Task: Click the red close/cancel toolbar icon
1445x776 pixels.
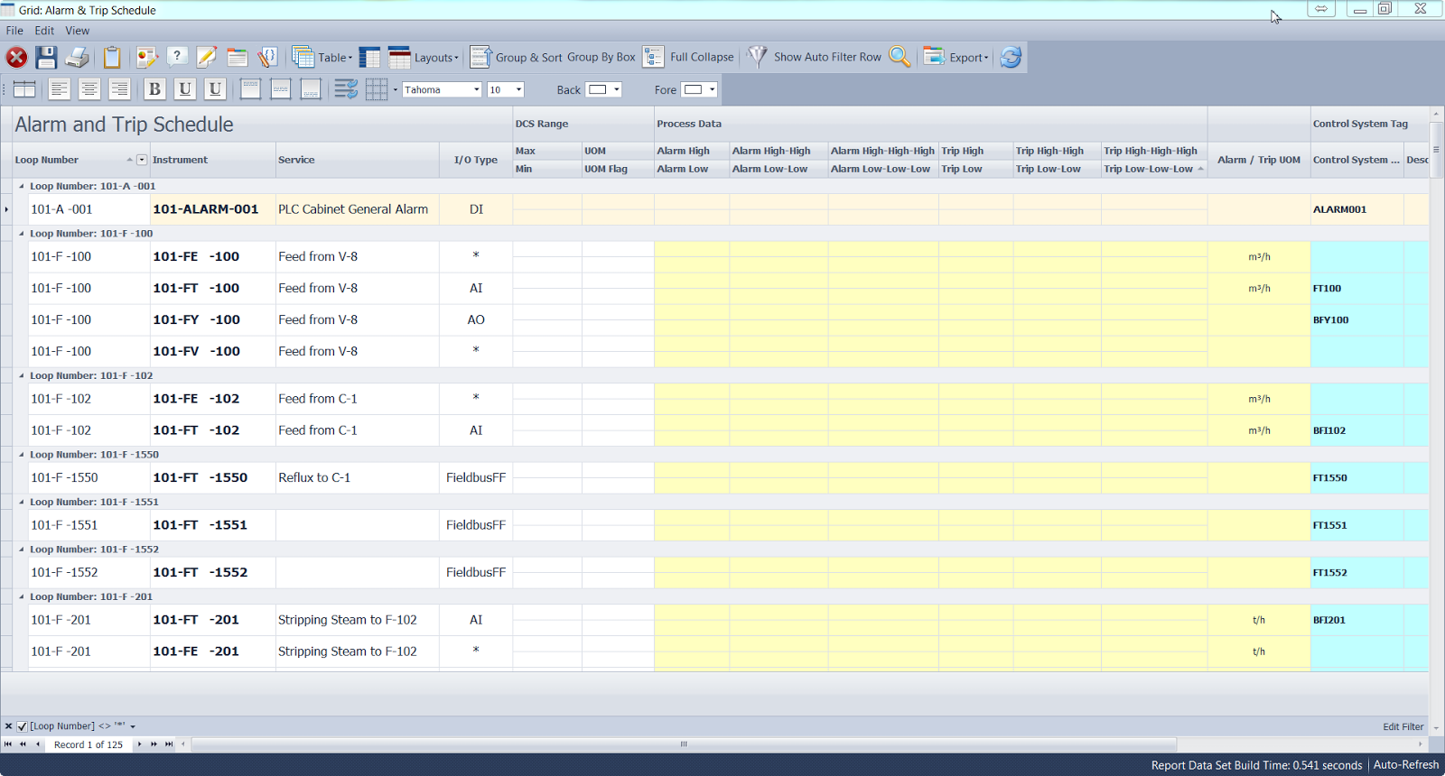Action: tap(16, 58)
